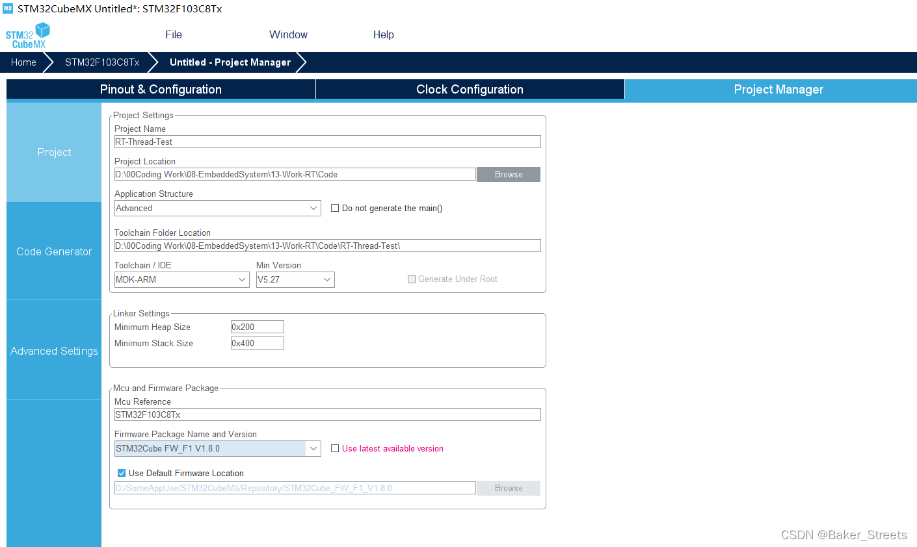Go to Home breadcrumb
917x547 pixels.
point(23,62)
